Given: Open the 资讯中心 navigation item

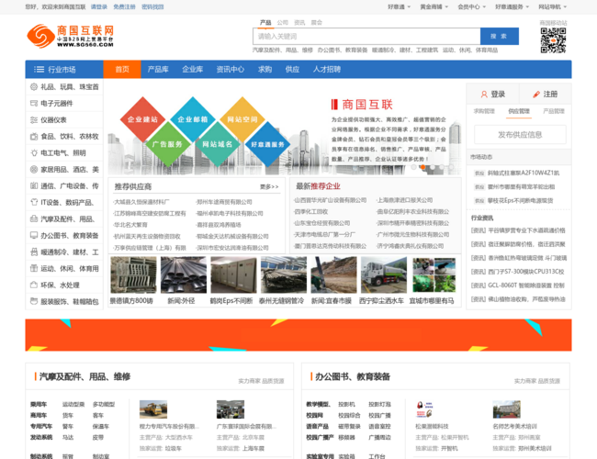Looking at the screenshot, I should (231, 69).
